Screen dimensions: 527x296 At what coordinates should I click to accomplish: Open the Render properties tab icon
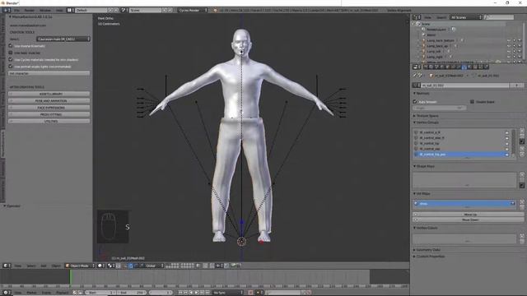[426, 67]
